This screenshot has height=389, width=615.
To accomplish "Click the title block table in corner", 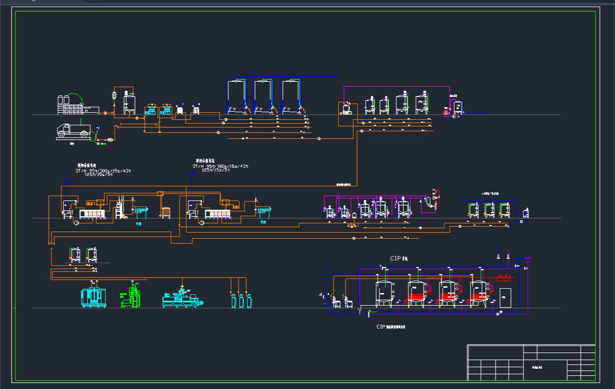I will click(x=530, y=362).
